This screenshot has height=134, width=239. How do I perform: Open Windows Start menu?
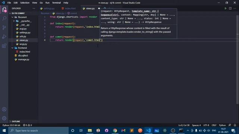[x=4, y=131]
